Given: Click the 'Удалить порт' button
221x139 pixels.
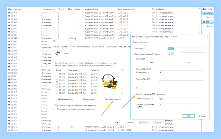Looking at the screenshot, I should [x=89, y=99].
